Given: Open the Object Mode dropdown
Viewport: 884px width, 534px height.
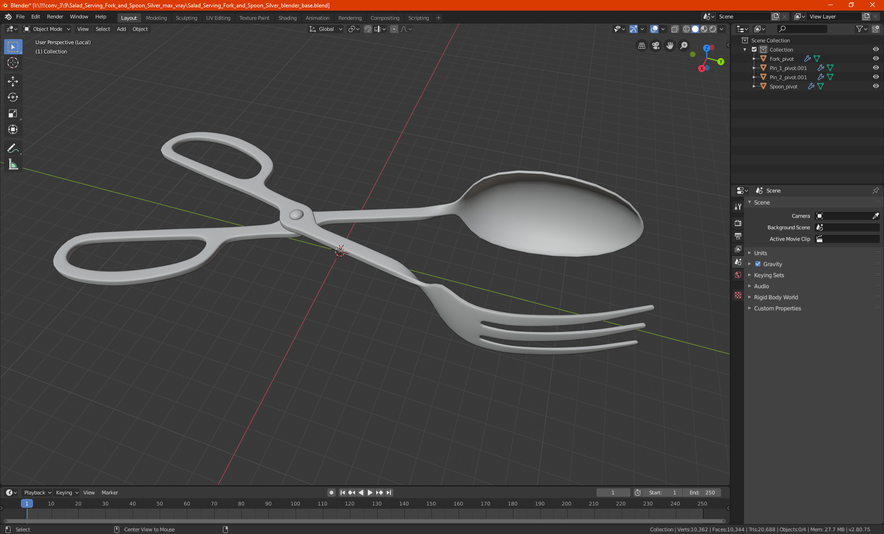Looking at the screenshot, I should 47,29.
